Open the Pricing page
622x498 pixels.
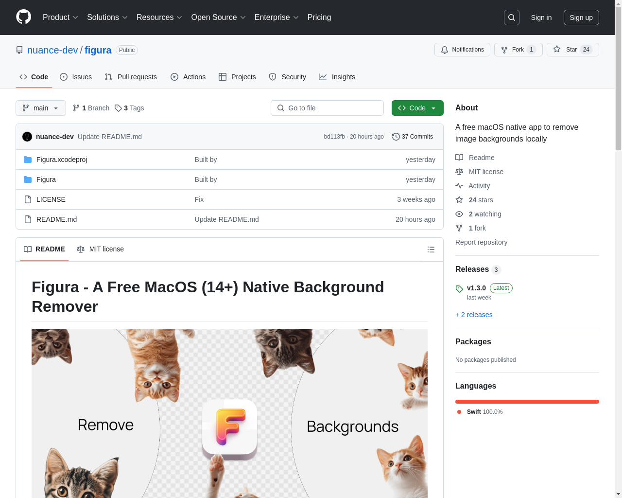tap(319, 18)
